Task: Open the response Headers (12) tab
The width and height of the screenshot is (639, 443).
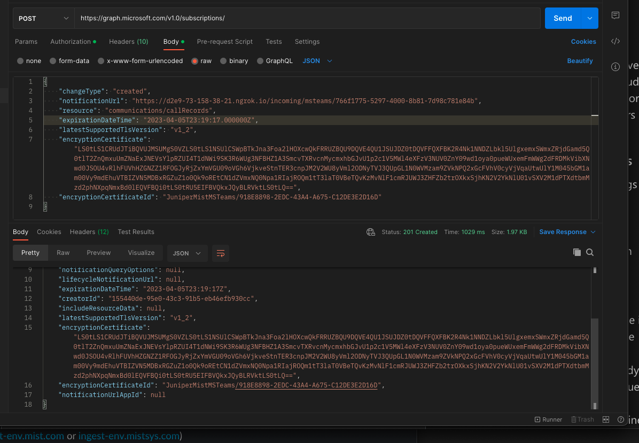Action: coord(89,232)
